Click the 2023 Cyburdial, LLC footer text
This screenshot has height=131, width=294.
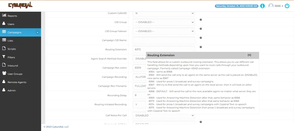pos(56,127)
